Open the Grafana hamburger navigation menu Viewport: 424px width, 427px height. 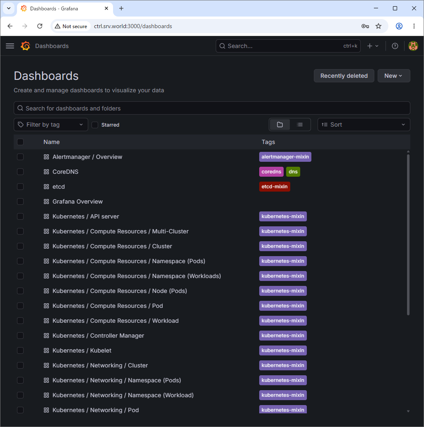coord(10,46)
